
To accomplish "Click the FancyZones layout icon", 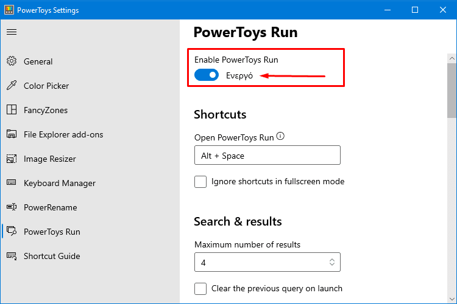I will (x=12, y=109).
